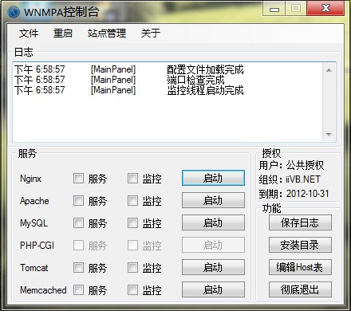
Task: Tick the Memcached 服务 checkbox
Action: tap(78, 290)
